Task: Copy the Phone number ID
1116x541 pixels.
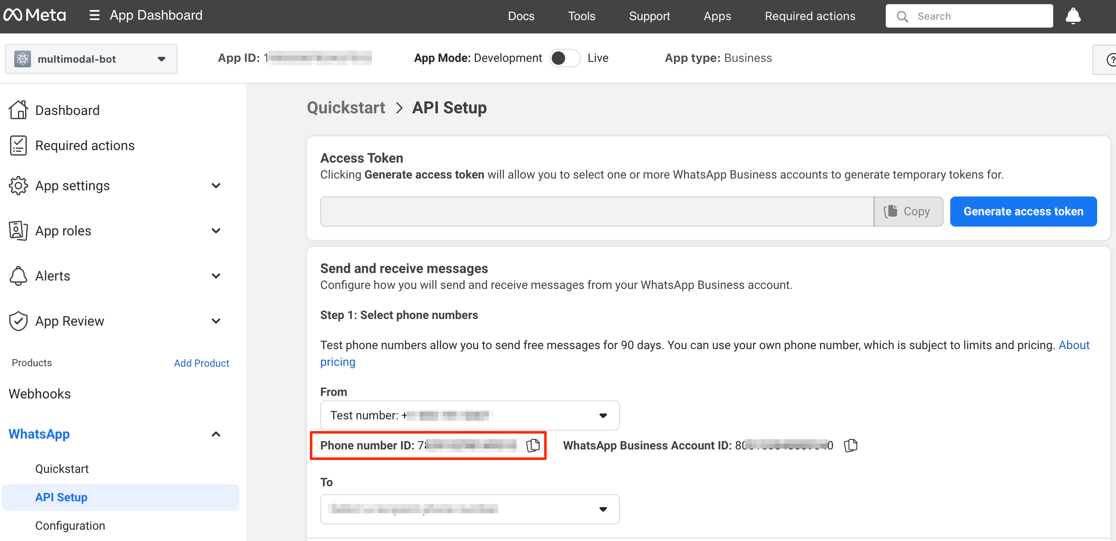Action: (532, 445)
